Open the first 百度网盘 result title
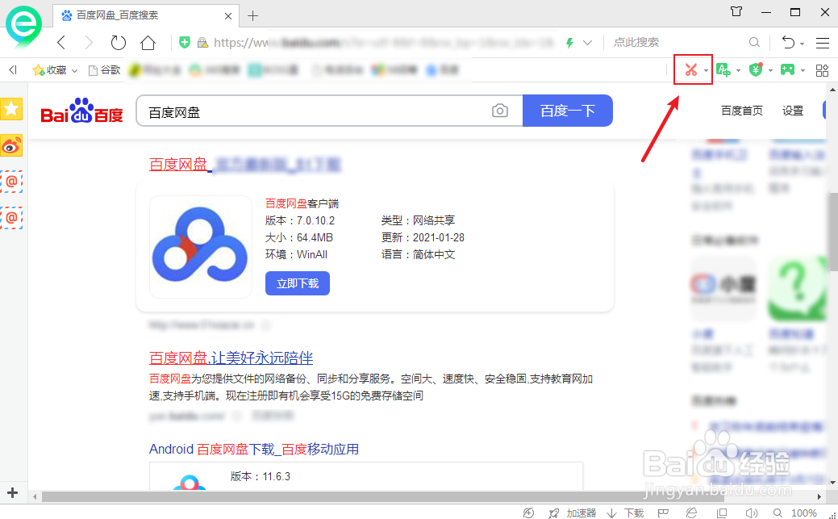 pyautogui.click(x=244, y=165)
